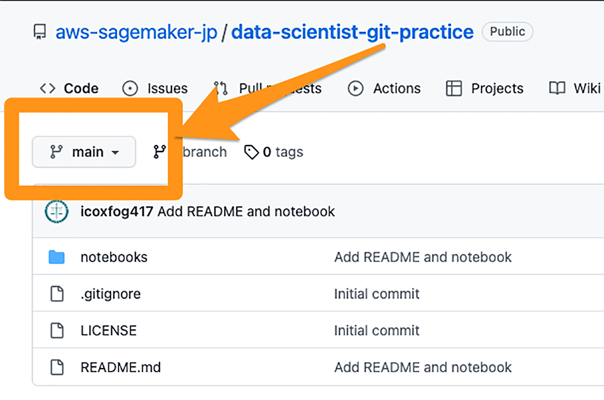
Task: Open the .gitignore file
Action: click(111, 294)
